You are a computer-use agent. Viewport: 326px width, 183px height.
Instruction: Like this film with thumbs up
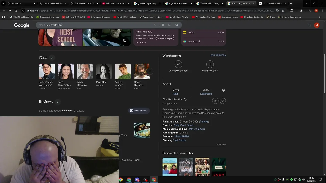[x=215, y=101]
